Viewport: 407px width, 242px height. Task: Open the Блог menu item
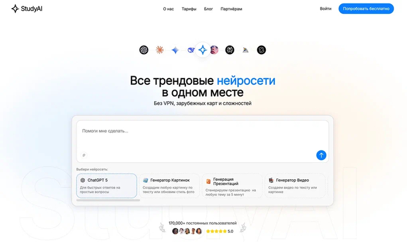[x=208, y=9]
